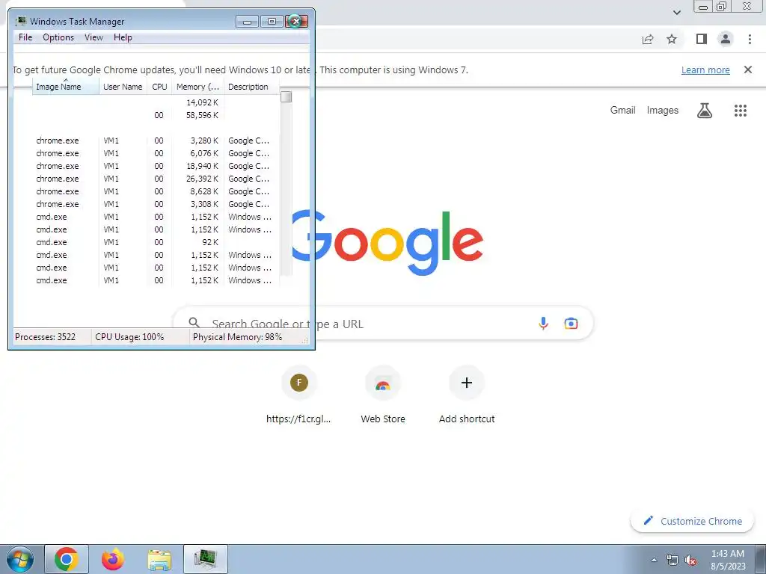The height and width of the screenshot is (574, 766).
Task: Click the Task Manager taskbar button
Action: tap(206, 559)
